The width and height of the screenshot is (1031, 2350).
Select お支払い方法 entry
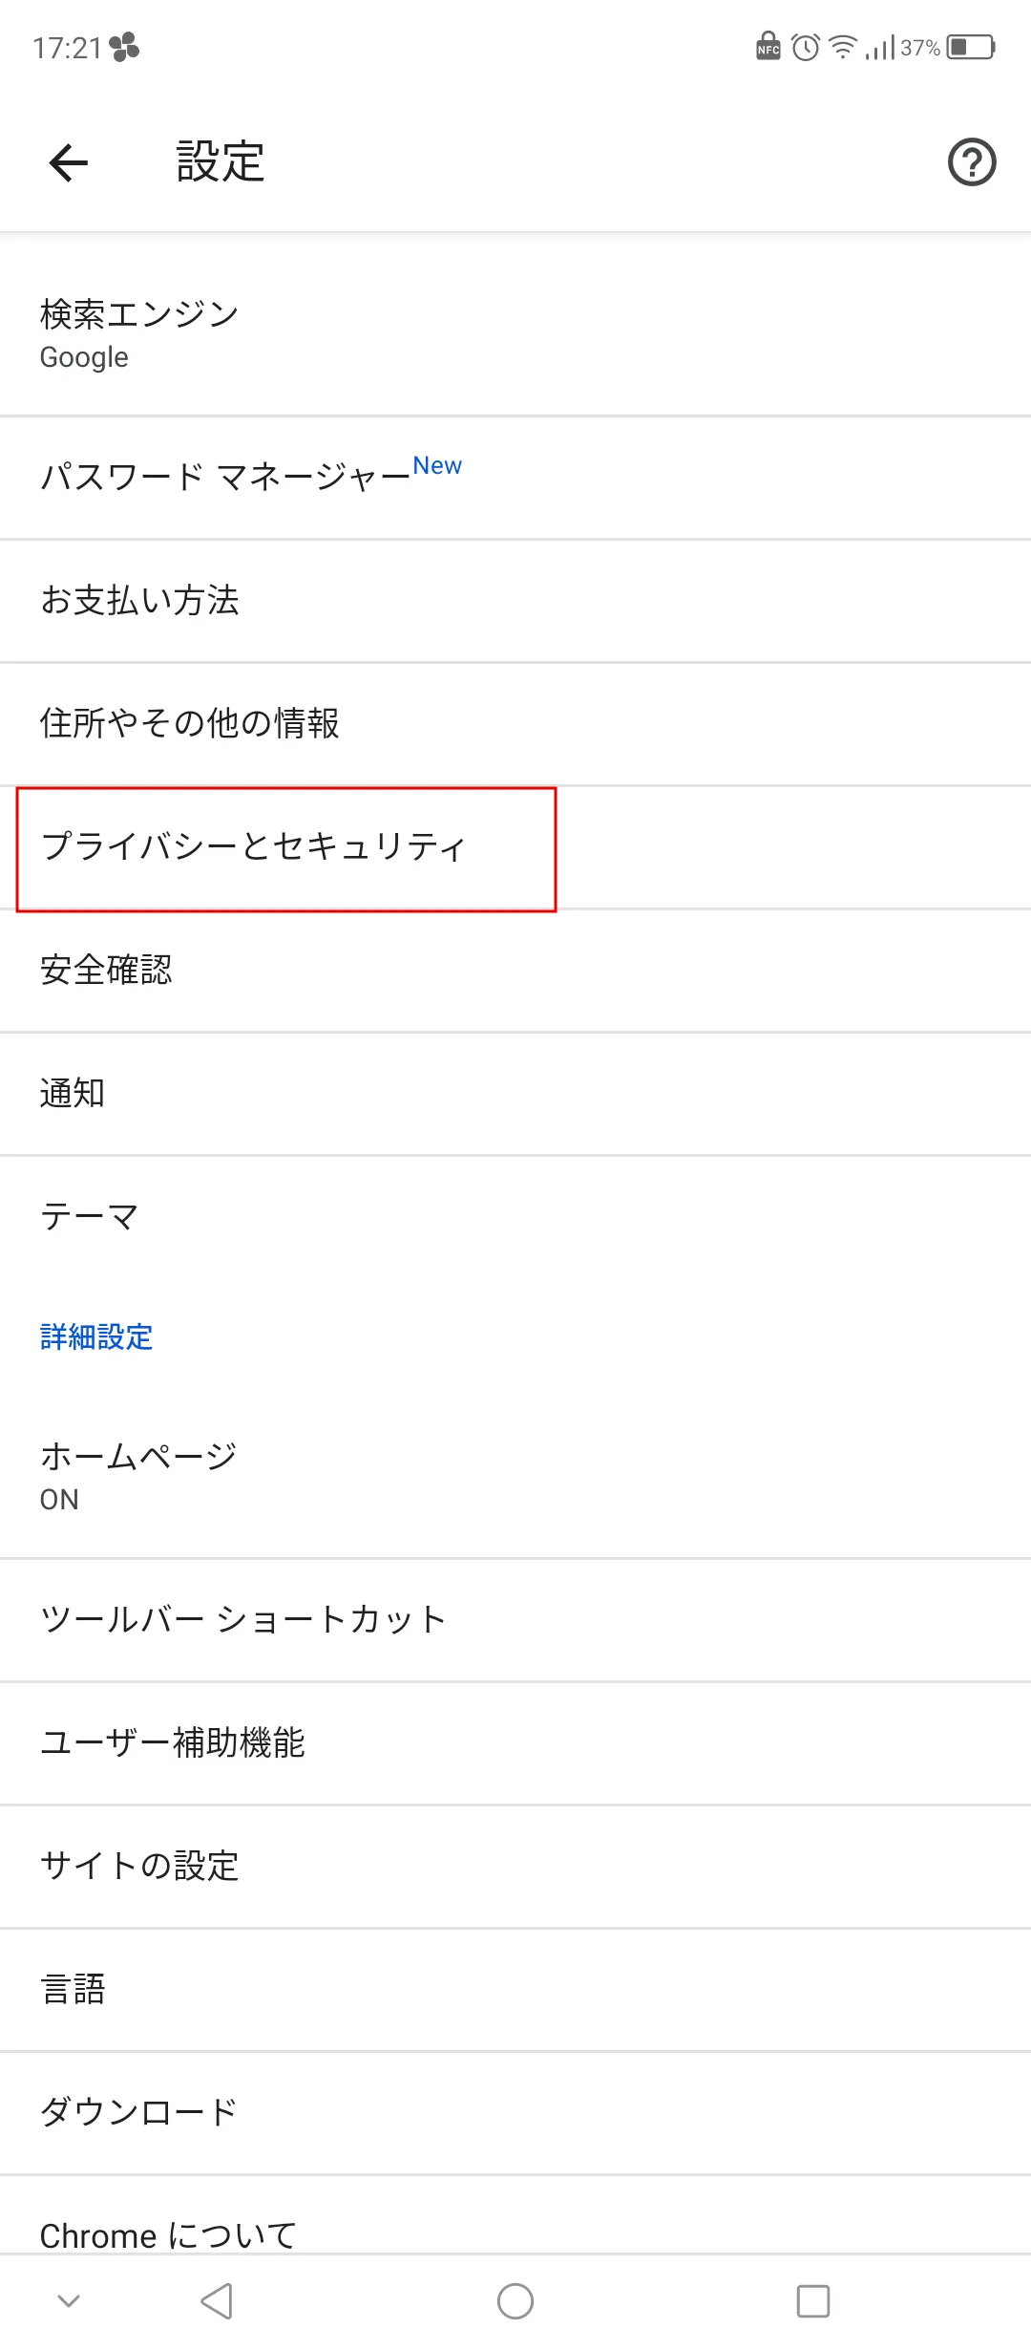click(x=515, y=600)
